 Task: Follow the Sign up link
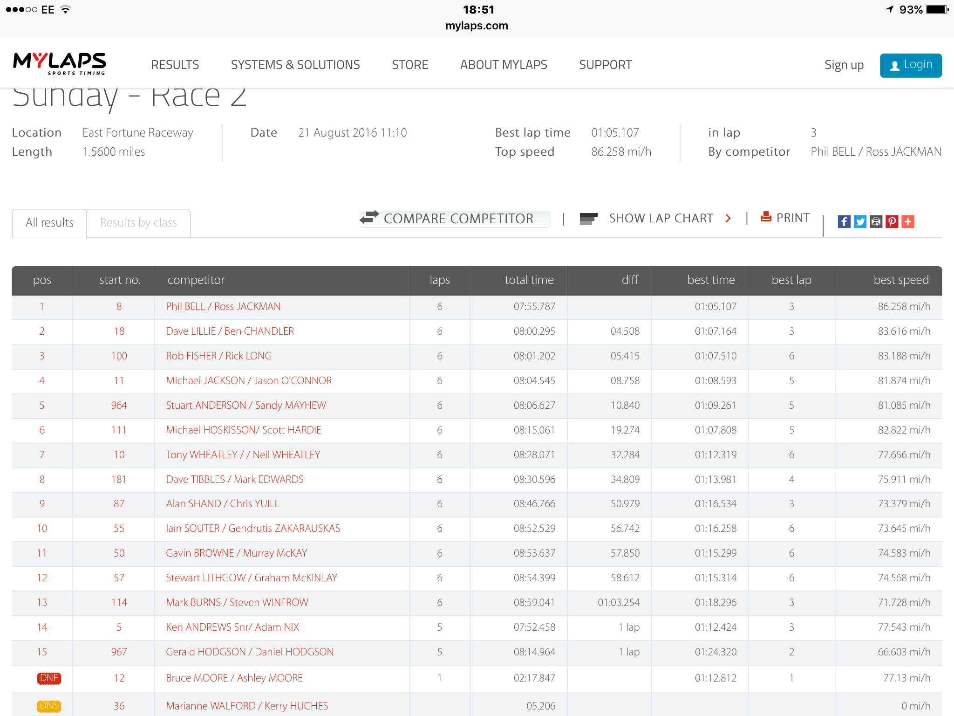tap(844, 65)
